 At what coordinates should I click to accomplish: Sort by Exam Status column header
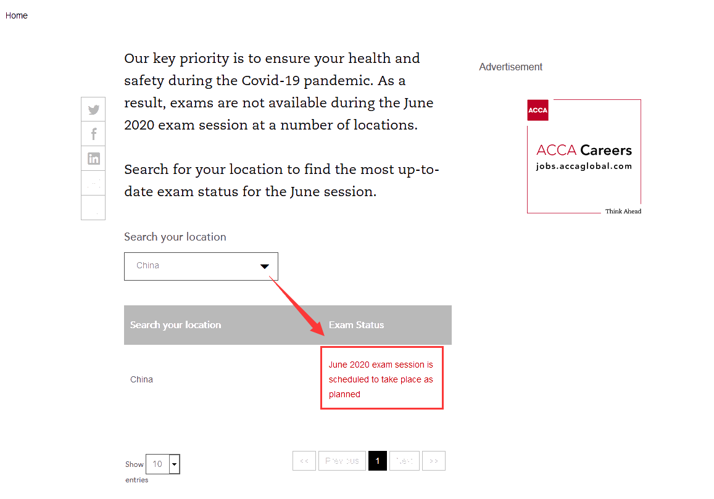357,324
